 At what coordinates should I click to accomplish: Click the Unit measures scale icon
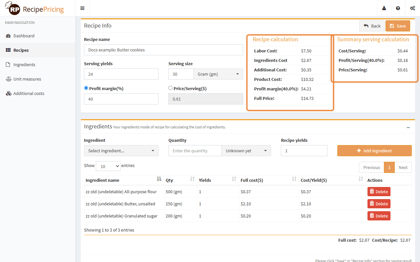9,79
